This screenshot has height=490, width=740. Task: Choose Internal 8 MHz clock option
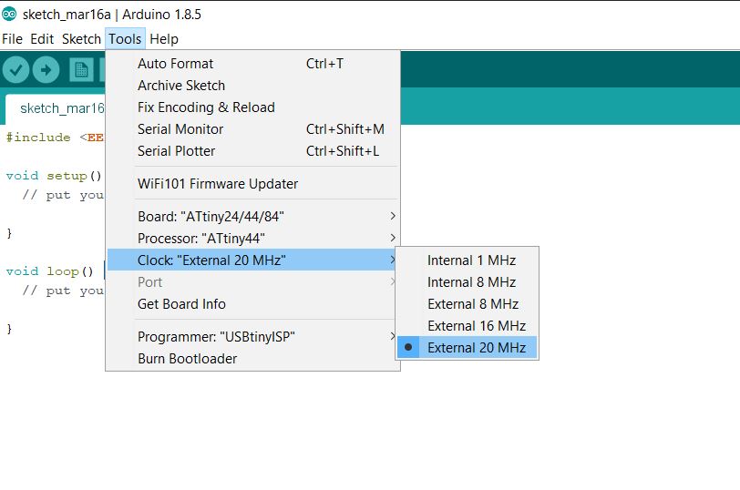471,282
